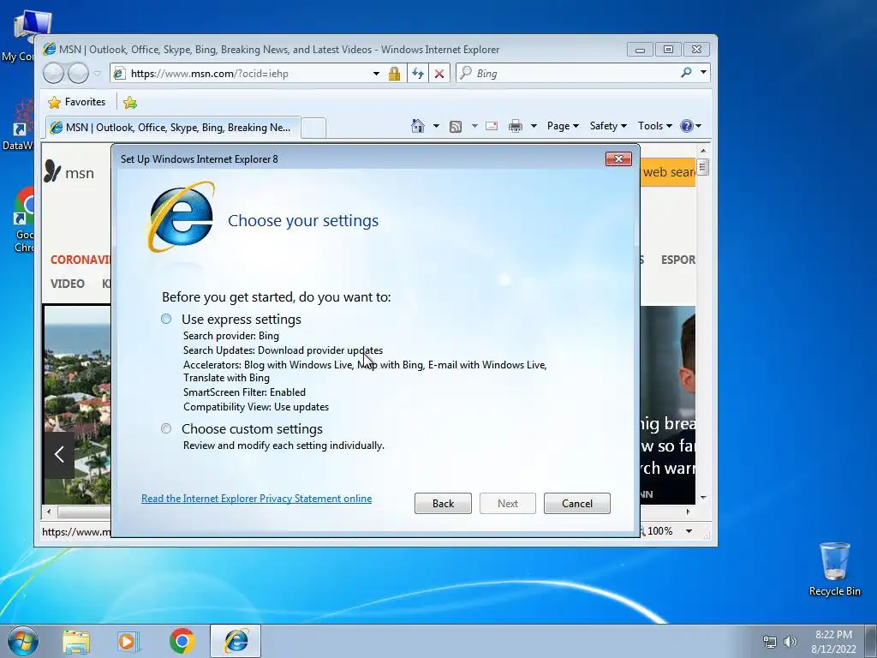877x658 pixels.
Task: Click the VIDEO link on MSN page
Action: click(68, 284)
